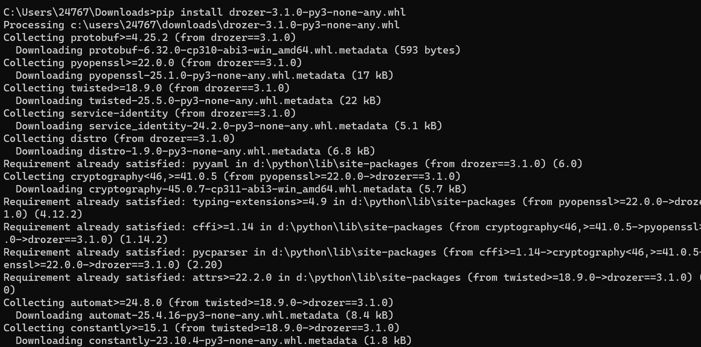Click the 'Collecting automat>=24.8.0' line
The image size is (701, 347).
click(198, 303)
